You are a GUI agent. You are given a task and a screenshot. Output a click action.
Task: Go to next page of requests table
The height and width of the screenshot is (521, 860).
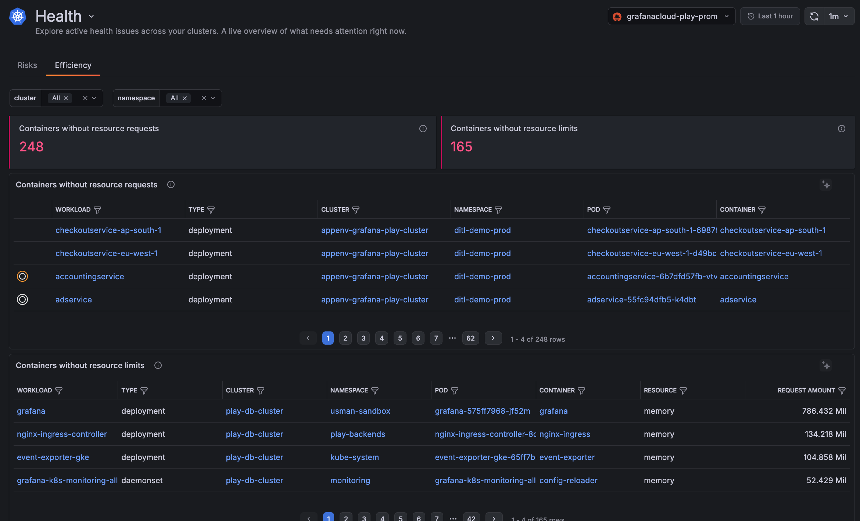[x=493, y=338]
